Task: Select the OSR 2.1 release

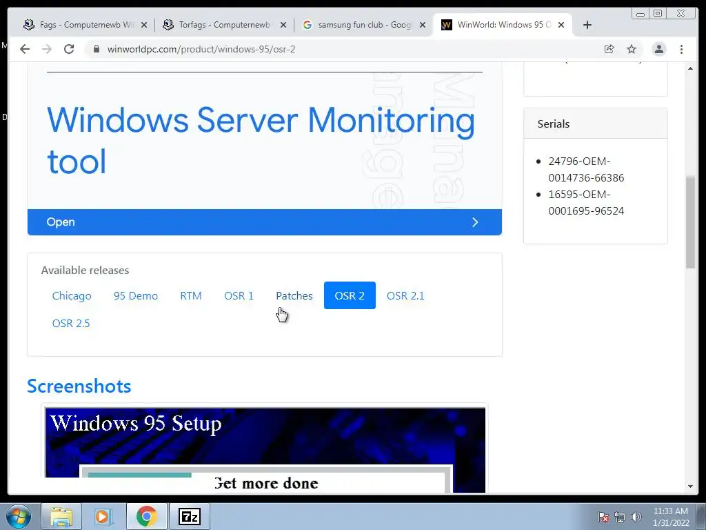Action: point(405,295)
